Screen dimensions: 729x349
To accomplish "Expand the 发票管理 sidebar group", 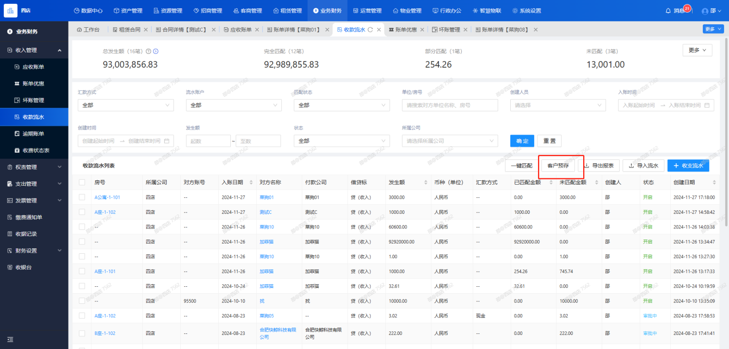I will [34, 200].
